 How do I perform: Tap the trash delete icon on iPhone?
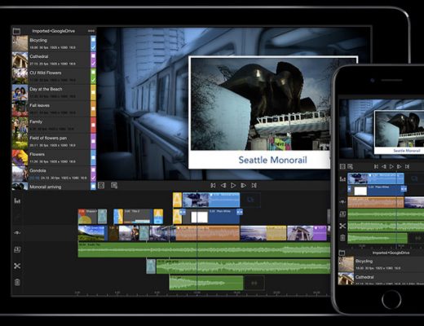tap(342, 238)
